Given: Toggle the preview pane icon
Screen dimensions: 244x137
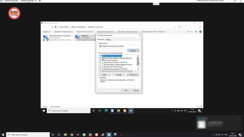Looking at the screenshot, I should click(196, 32).
